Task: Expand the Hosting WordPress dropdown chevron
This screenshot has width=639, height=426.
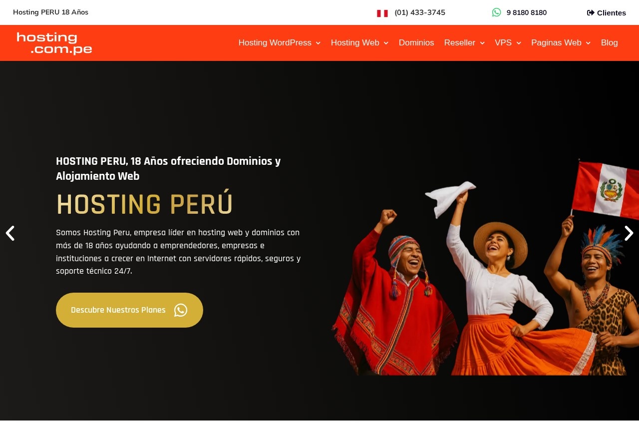Action: [318, 43]
